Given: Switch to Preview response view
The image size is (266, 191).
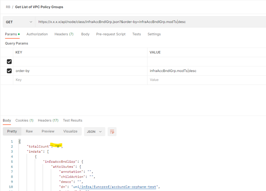Looking at the screenshot, I should click(x=48, y=131).
